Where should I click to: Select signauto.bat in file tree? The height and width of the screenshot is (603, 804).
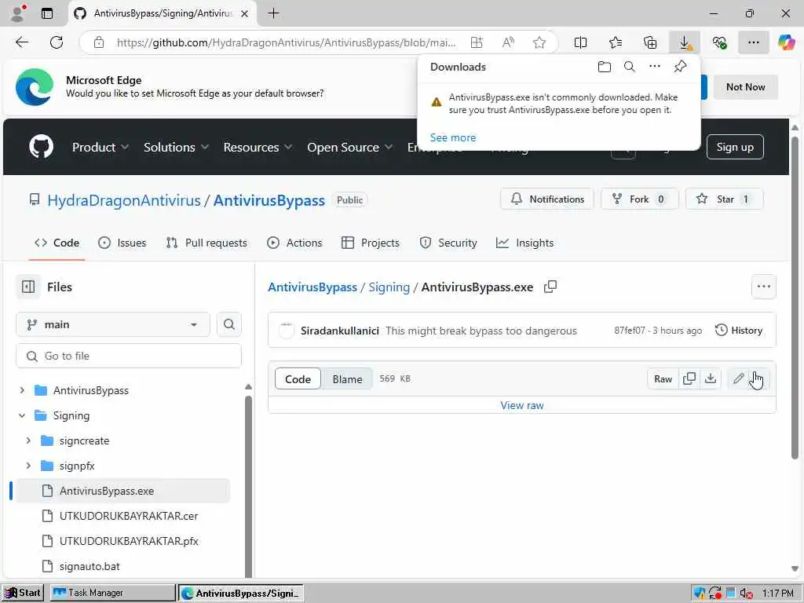point(90,567)
